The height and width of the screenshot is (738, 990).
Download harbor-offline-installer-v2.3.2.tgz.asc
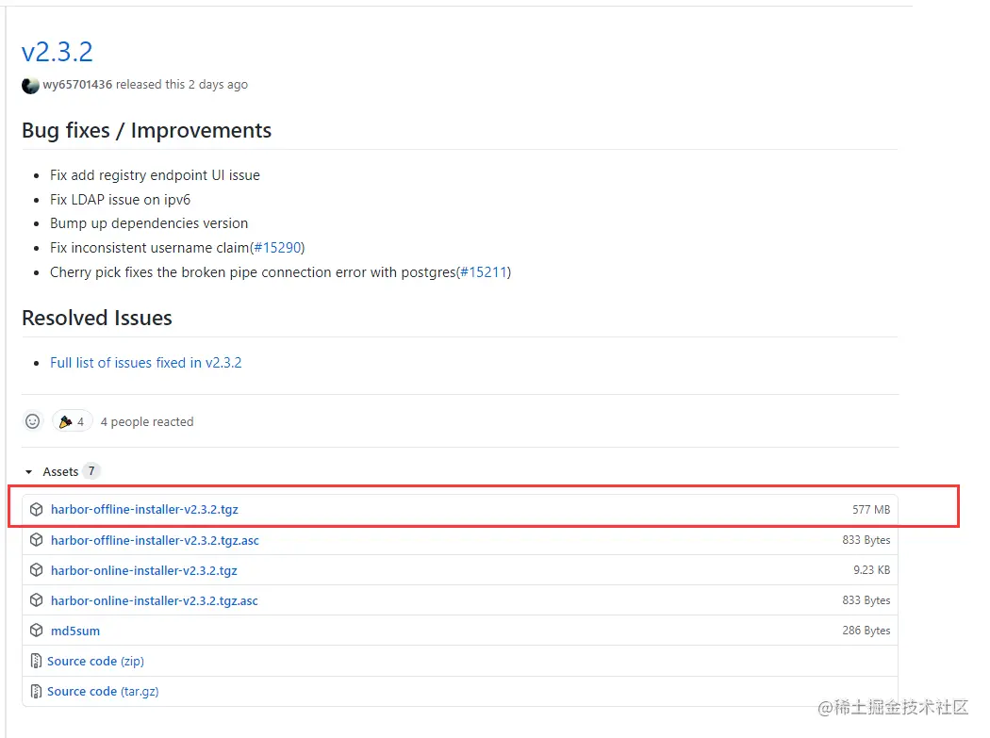click(x=155, y=540)
